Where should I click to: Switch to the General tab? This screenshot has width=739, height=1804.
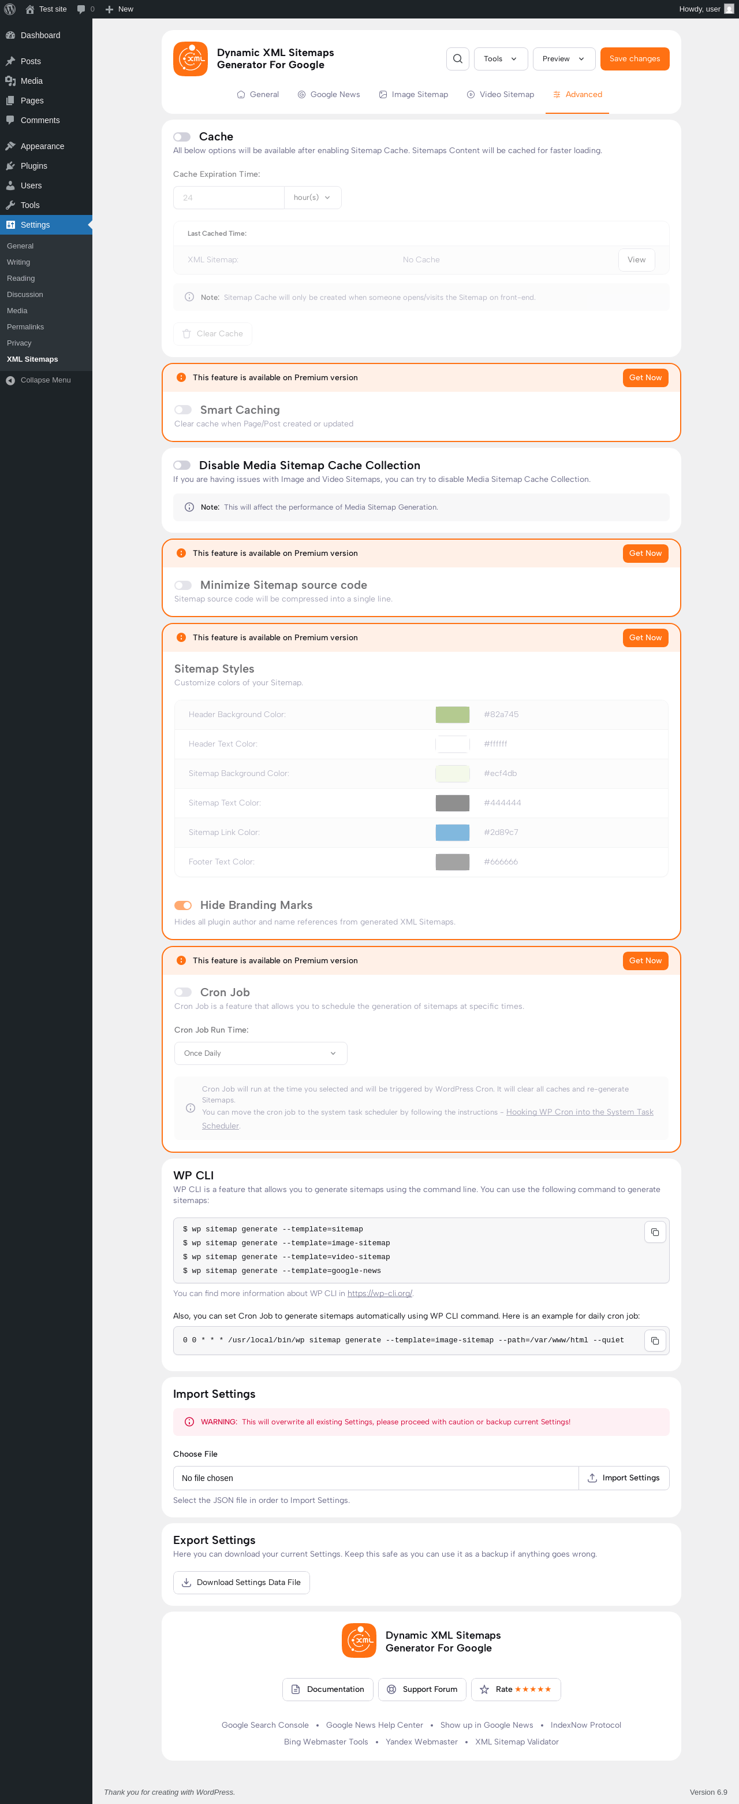[257, 95]
